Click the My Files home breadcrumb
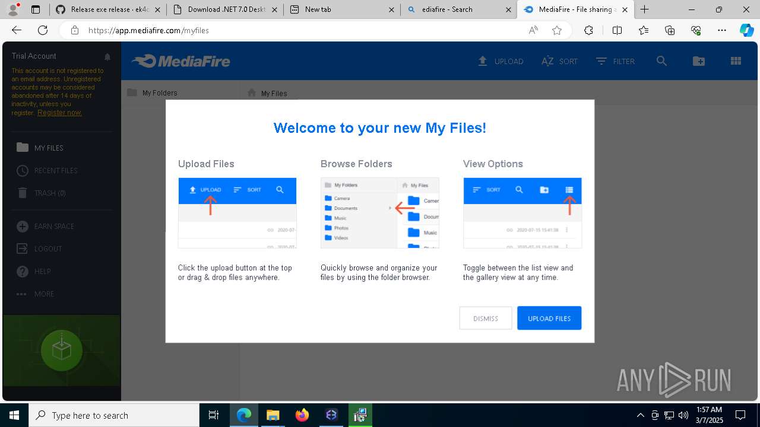This screenshot has width=760, height=427. click(x=267, y=93)
